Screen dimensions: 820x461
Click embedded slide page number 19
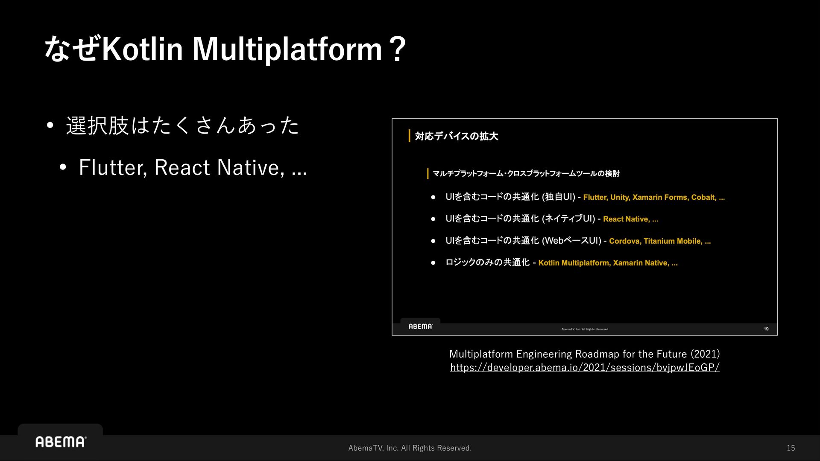(766, 329)
